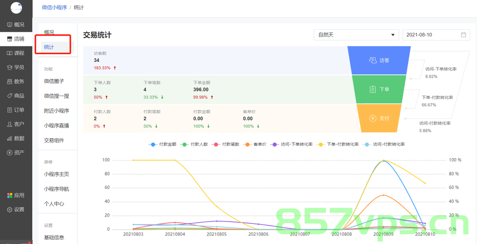The width and height of the screenshot is (477, 244).
Task: Toggle 付款人数 series in chart legend
Action: 194,144
